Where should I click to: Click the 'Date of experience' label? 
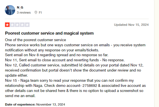point(20,104)
